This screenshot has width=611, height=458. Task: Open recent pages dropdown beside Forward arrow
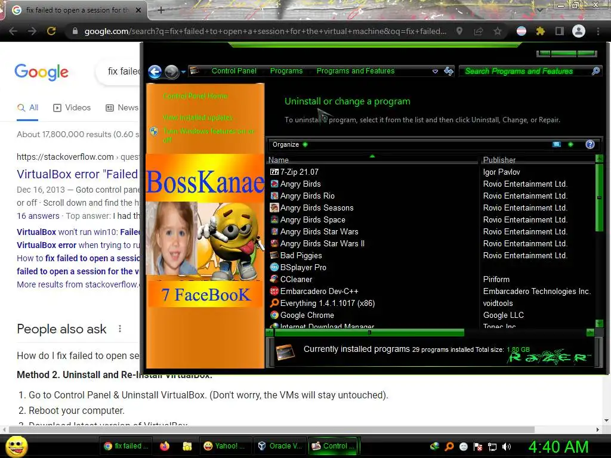pos(183,72)
